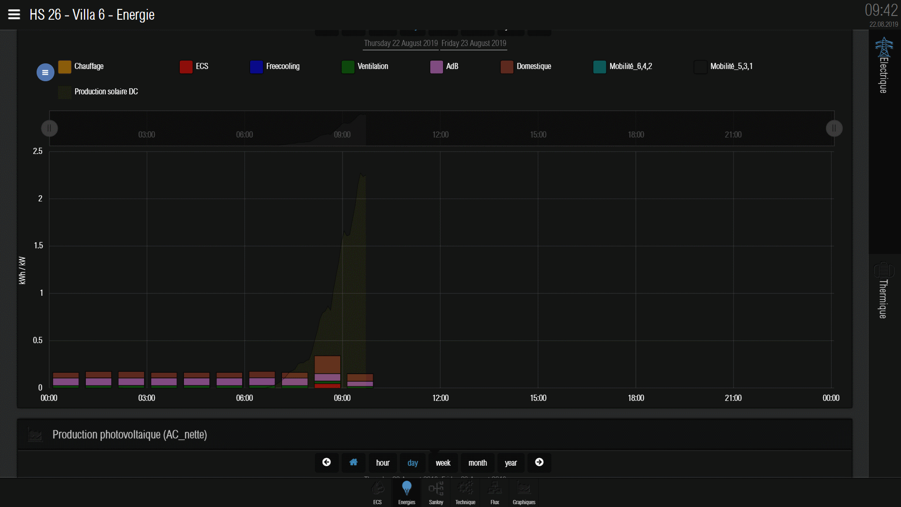Image resolution: width=901 pixels, height=507 pixels.
Task: Select the day time range
Action: 412,463
